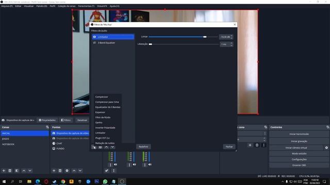
Task: Choose Expansor from the filter list
Action: click(x=100, y=113)
